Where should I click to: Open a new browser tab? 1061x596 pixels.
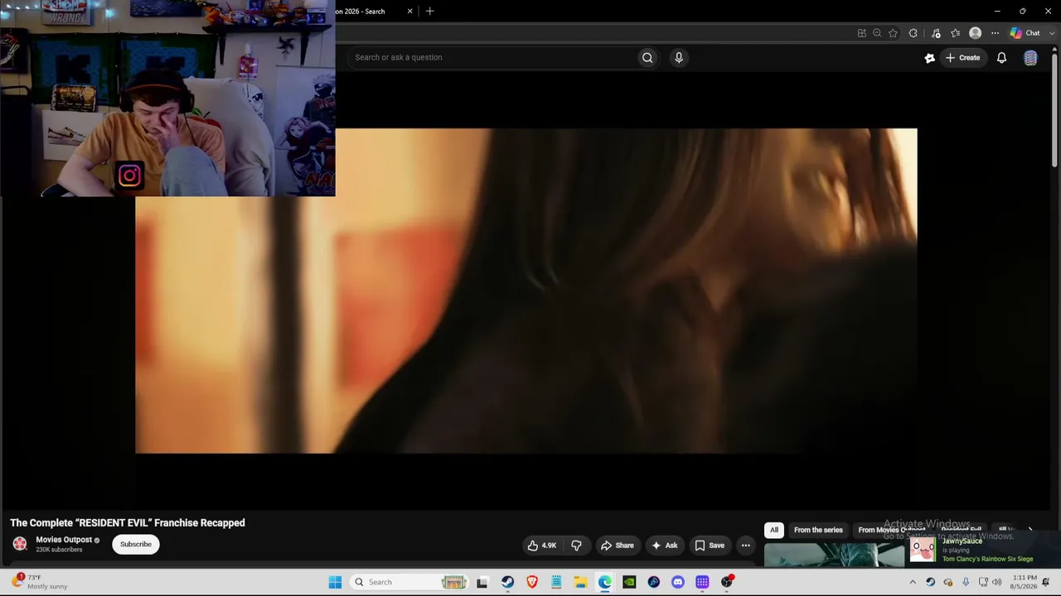pos(429,12)
